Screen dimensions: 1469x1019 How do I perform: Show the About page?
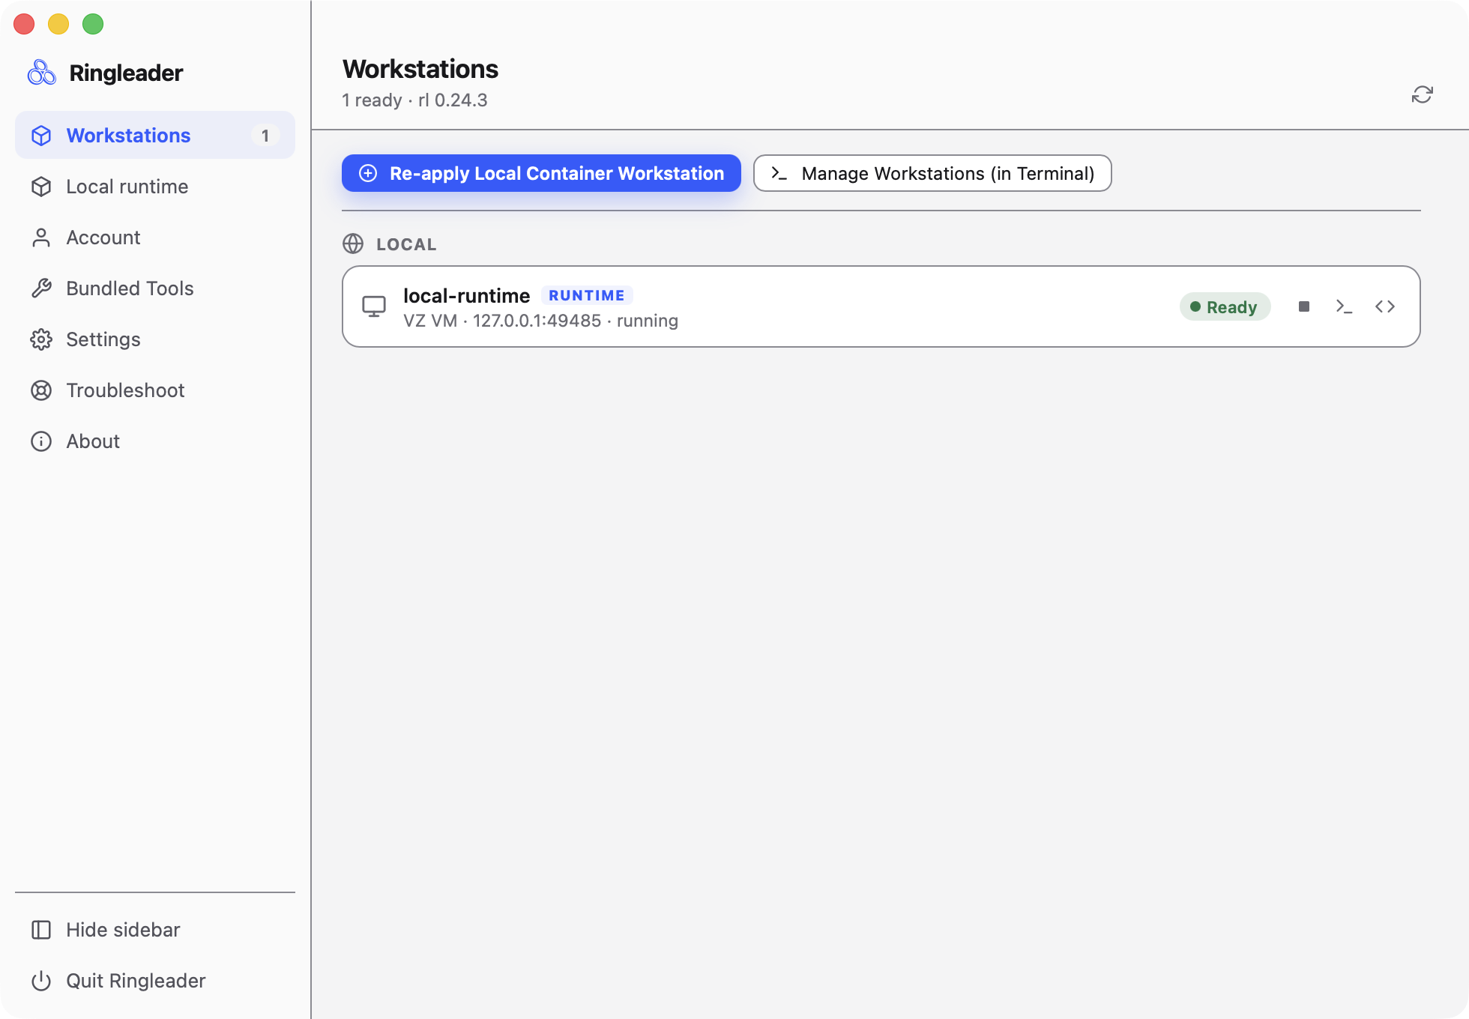(x=155, y=441)
